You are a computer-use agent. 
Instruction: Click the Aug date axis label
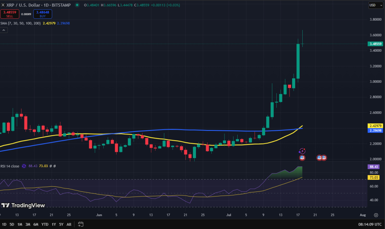coord(363,215)
